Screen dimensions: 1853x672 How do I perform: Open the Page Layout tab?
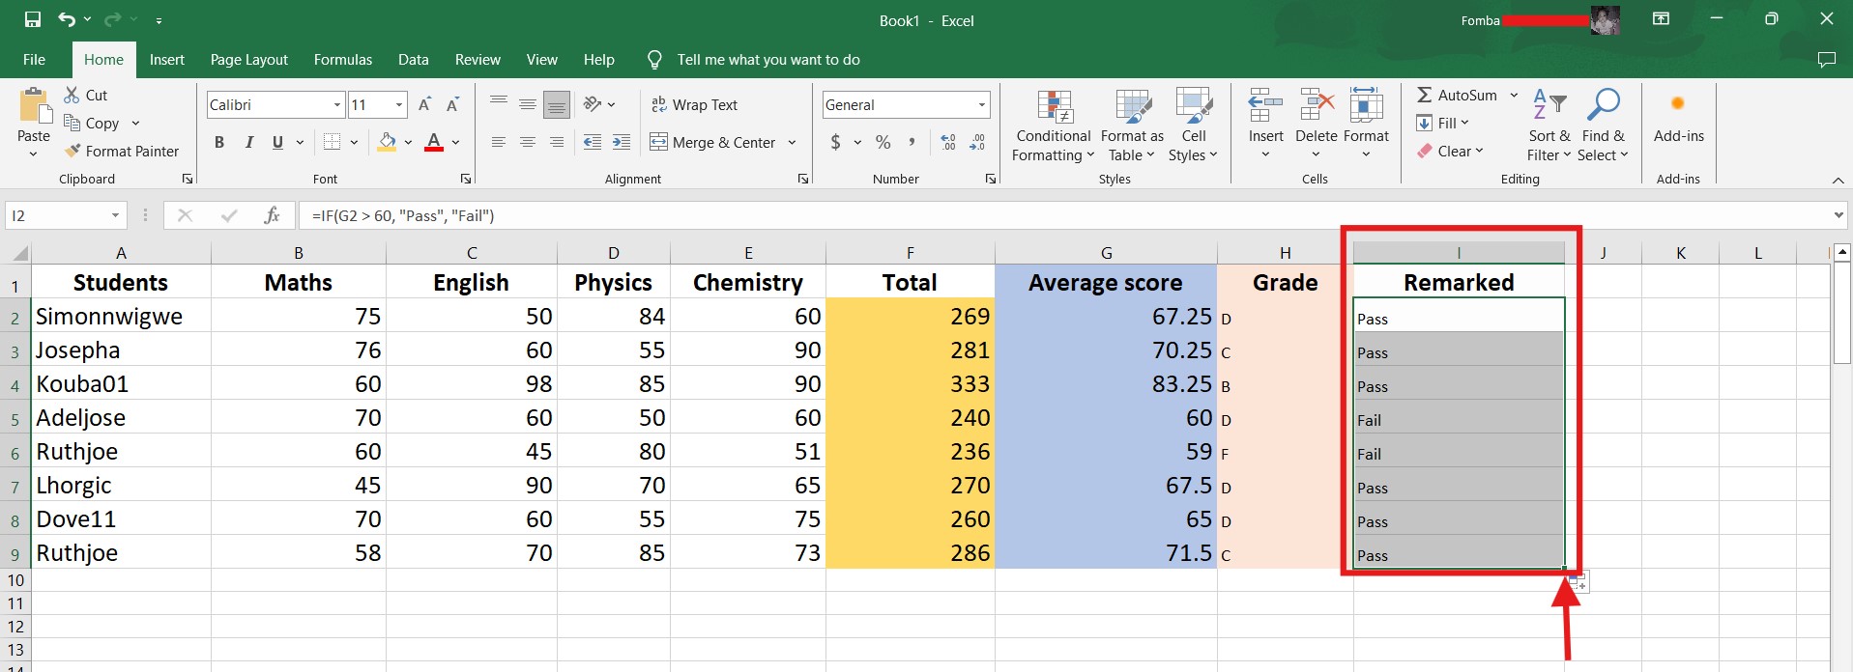248,59
